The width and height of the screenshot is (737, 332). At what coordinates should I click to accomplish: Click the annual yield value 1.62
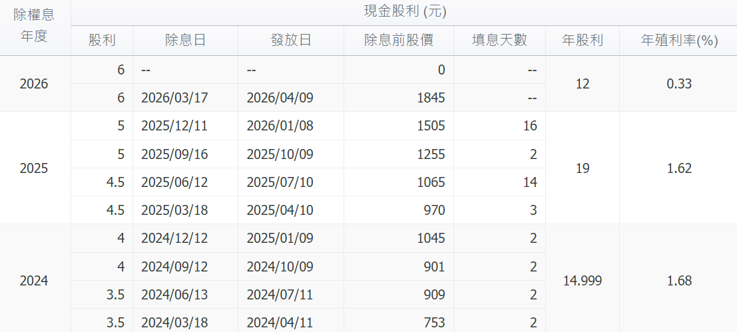pyautogui.click(x=679, y=168)
